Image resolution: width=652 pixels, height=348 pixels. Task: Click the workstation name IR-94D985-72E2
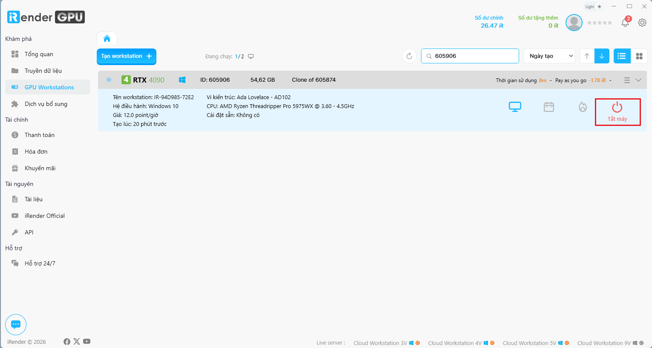174,97
